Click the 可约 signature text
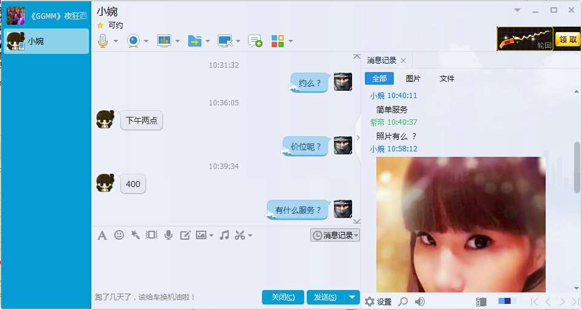This screenshot has width=582, height=310. pyautogui.click(x=116, y=25)
